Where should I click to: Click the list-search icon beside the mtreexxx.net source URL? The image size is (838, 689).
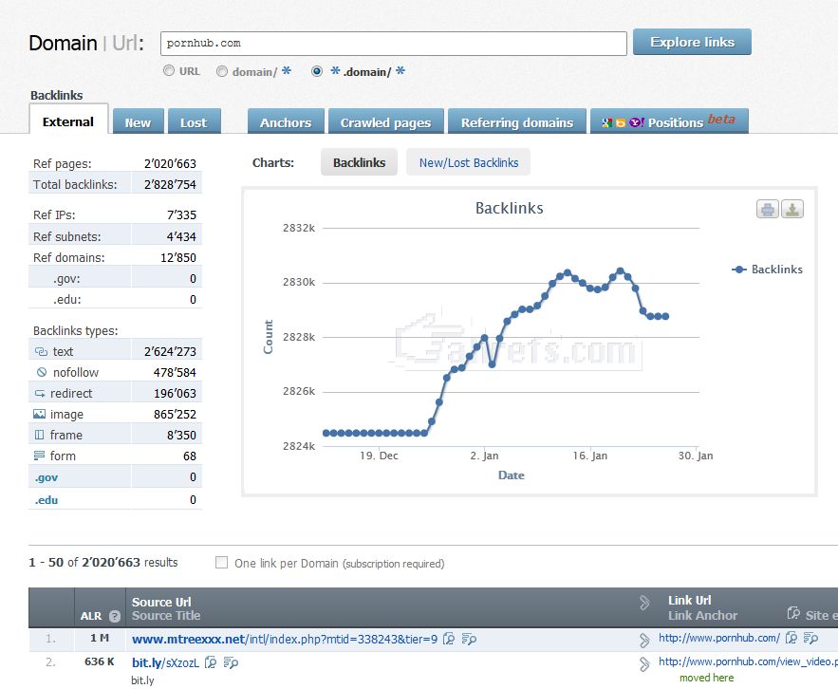pos(469,639)
